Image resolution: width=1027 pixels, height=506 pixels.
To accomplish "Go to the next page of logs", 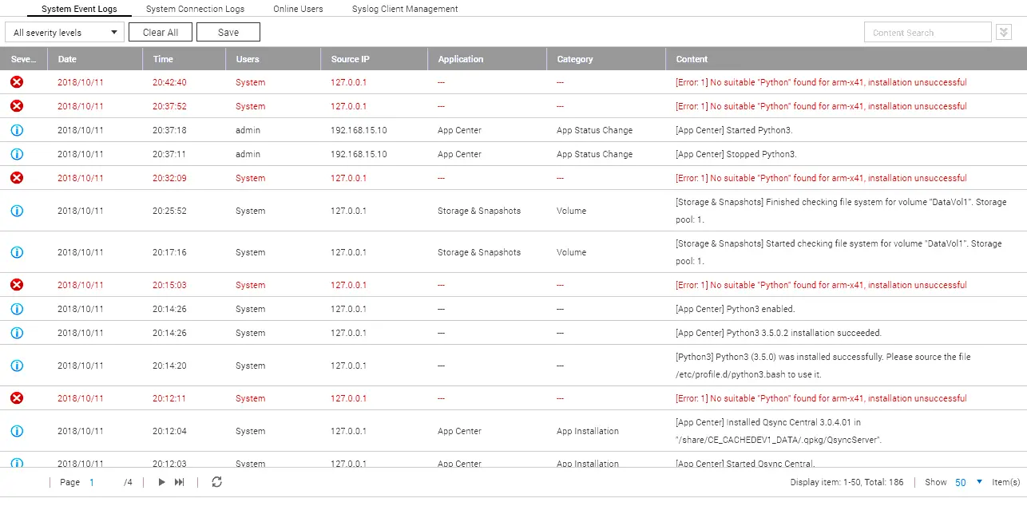I will (162, 482).
